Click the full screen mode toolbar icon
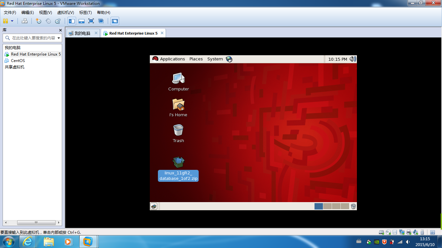Screen dimensions: 442x248 coord(91,21)
